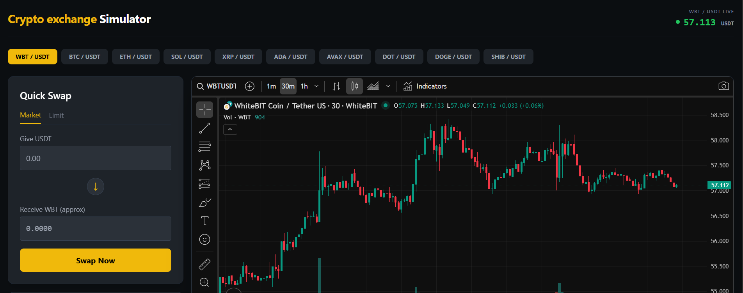
Task: Click the Vol · WBT indicator label
Action: pyautogui.click(x=237, y=117)
